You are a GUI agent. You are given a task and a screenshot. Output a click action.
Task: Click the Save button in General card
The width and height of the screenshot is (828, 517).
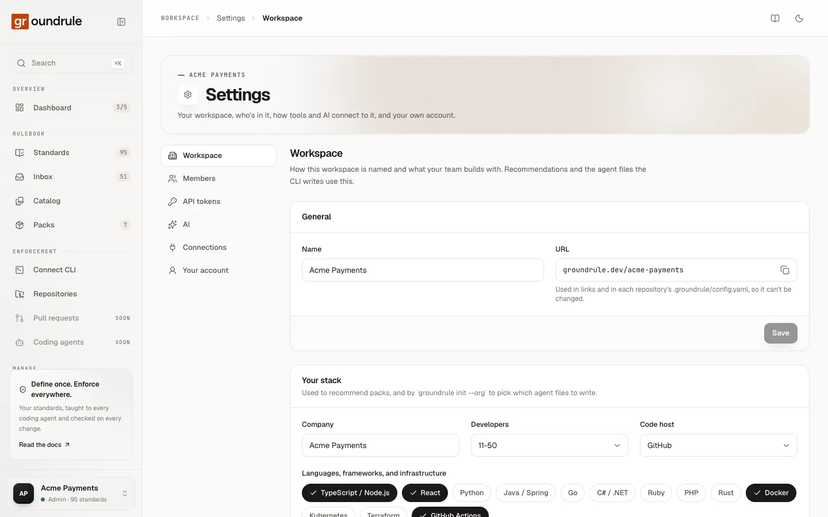tap(781, 333)
